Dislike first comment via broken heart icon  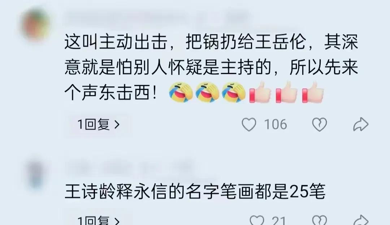[x=319, y=124]
